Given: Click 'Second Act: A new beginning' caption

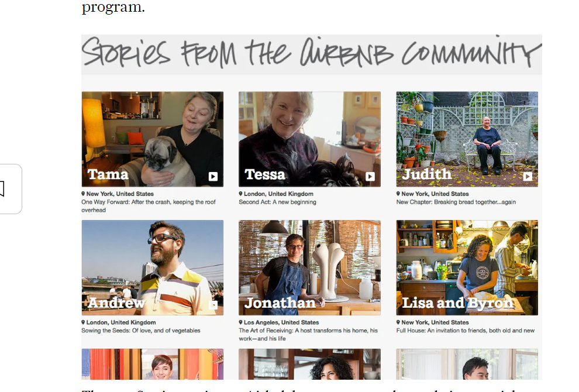Looking at the screenshot, I should (277, 202).
